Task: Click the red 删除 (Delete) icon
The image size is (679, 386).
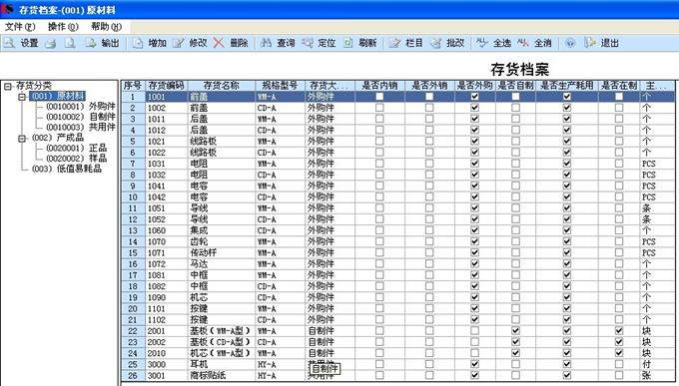Action: coord(219,43)
